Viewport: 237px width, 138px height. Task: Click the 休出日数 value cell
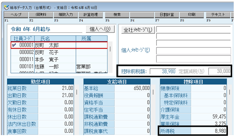click(56, 117)
